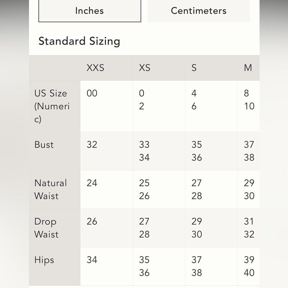Click the S natural waist 27 28 cell
The width and height of the screenshot is (288, 288).
point(211,190)
